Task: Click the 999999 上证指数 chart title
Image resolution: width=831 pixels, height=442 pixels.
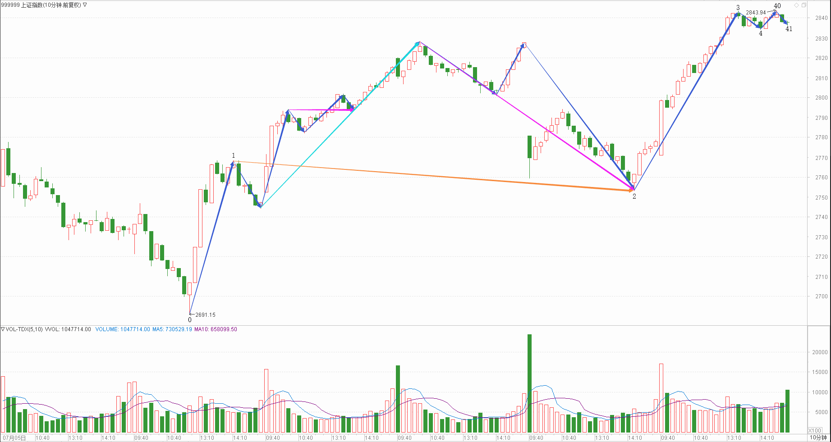Action: (41, 5)
